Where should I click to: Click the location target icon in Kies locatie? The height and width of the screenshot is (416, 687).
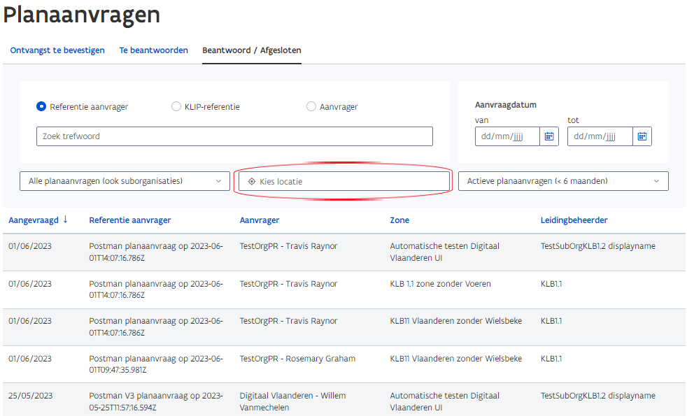pos(253,181)
